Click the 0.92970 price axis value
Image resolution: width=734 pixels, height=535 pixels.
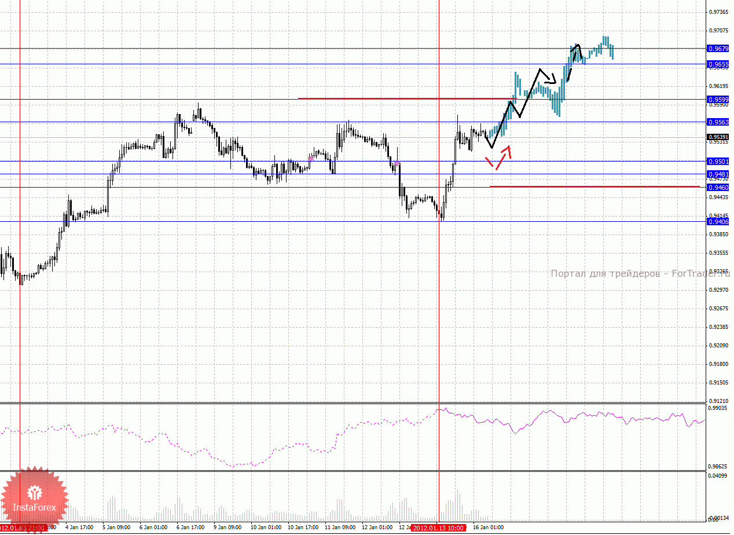coord(720,290)
